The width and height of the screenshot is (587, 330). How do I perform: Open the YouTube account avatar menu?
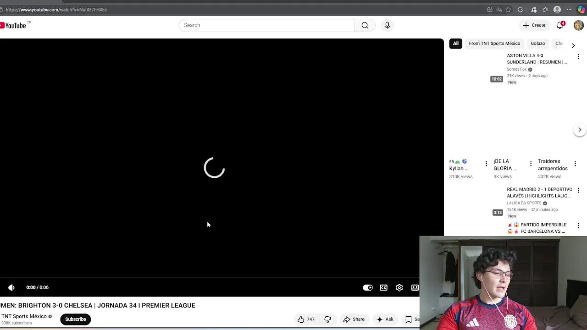(x=579, y=25)
